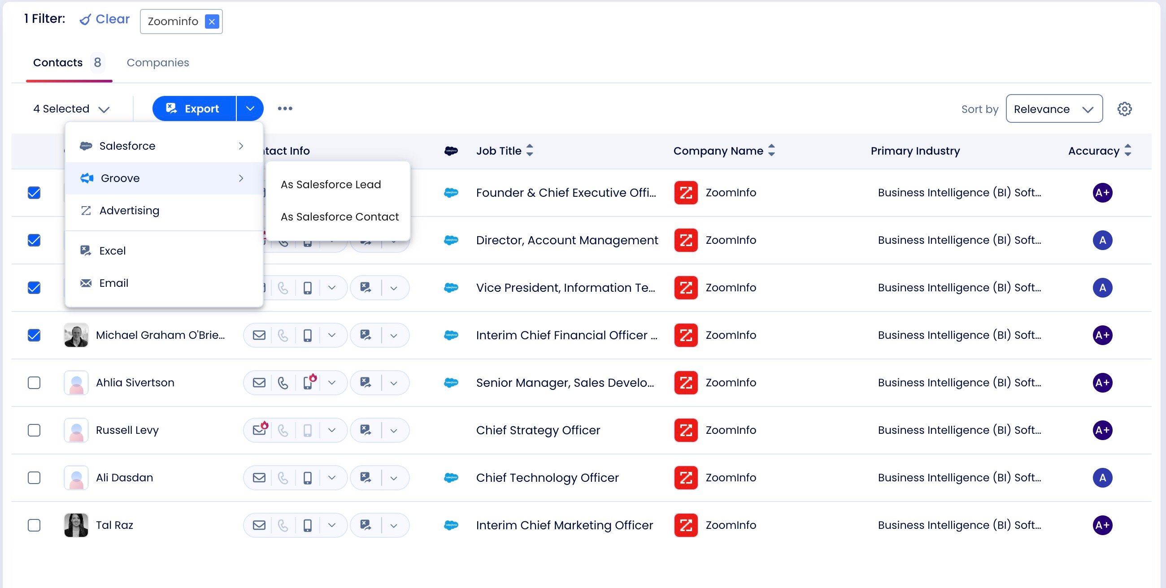Click Ali Dasdan's mobile phone icon
The image size is (1166, 588).
point(307,478)
